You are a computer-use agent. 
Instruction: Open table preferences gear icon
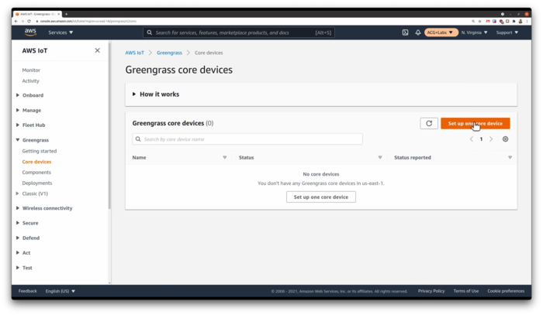click(505, 139)
